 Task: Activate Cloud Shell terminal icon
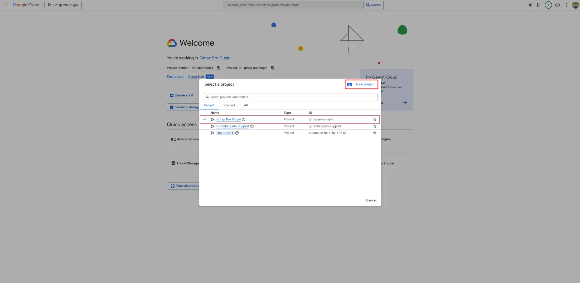[x=539, y=5]
